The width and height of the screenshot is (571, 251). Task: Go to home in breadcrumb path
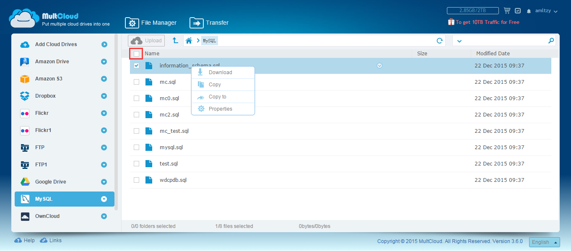tap(189, 41)
